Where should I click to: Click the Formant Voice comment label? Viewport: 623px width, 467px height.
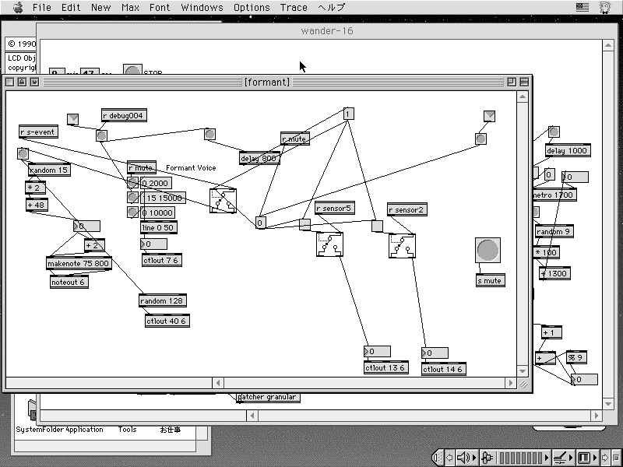tap(191, 168)
